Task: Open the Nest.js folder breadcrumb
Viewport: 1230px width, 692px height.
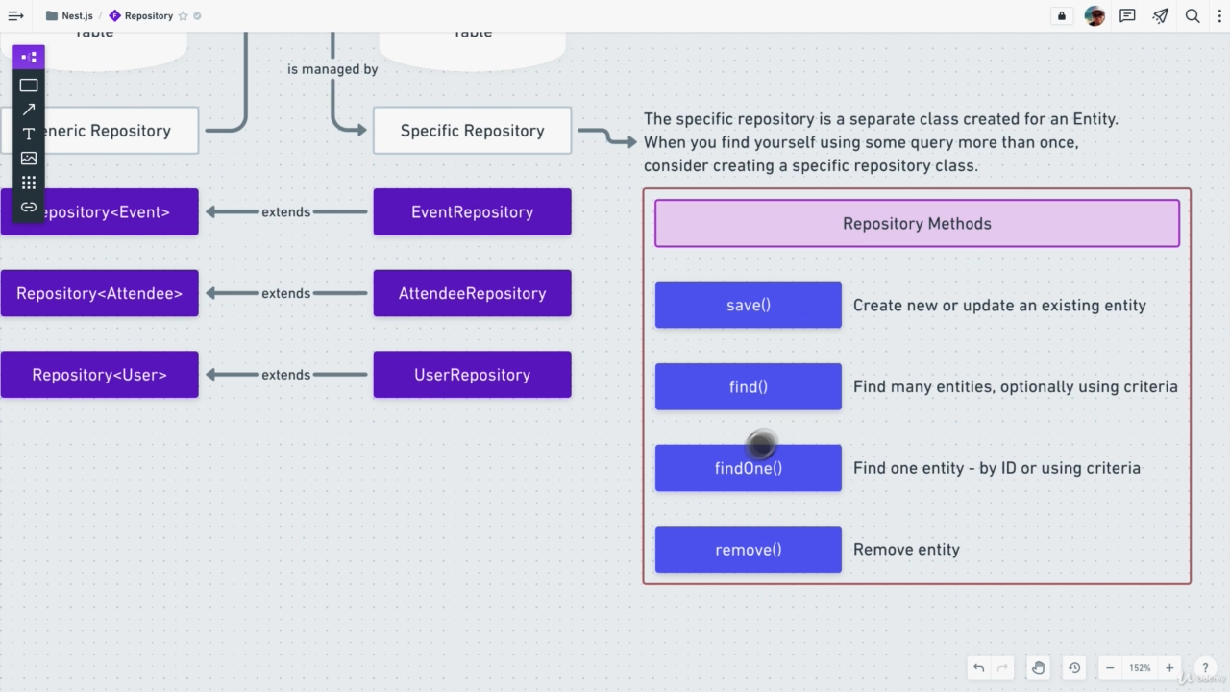Action: tap(70, 16)
